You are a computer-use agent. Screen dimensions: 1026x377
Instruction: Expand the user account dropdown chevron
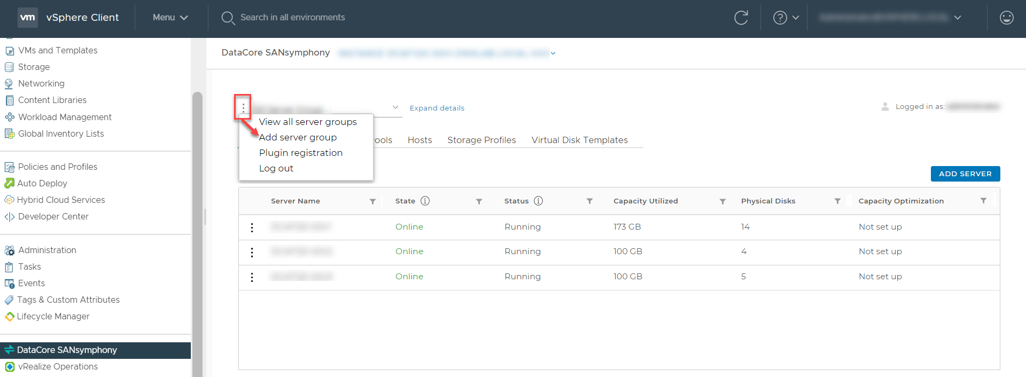[x=958, y=18]
